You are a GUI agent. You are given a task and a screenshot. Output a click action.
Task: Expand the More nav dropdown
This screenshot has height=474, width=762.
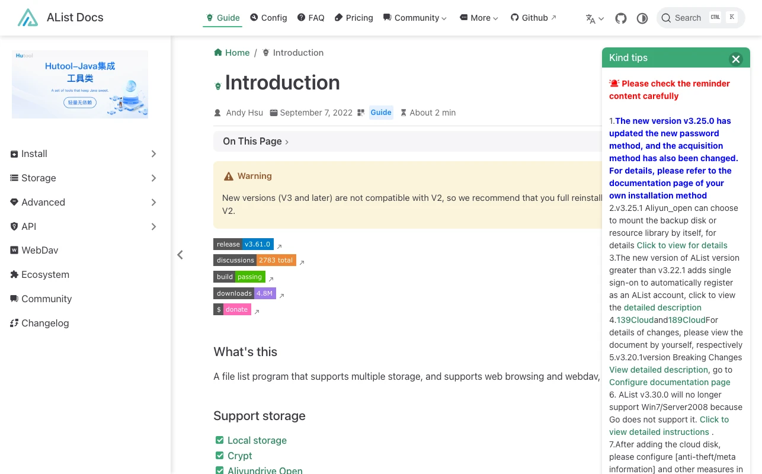point(479,18)
